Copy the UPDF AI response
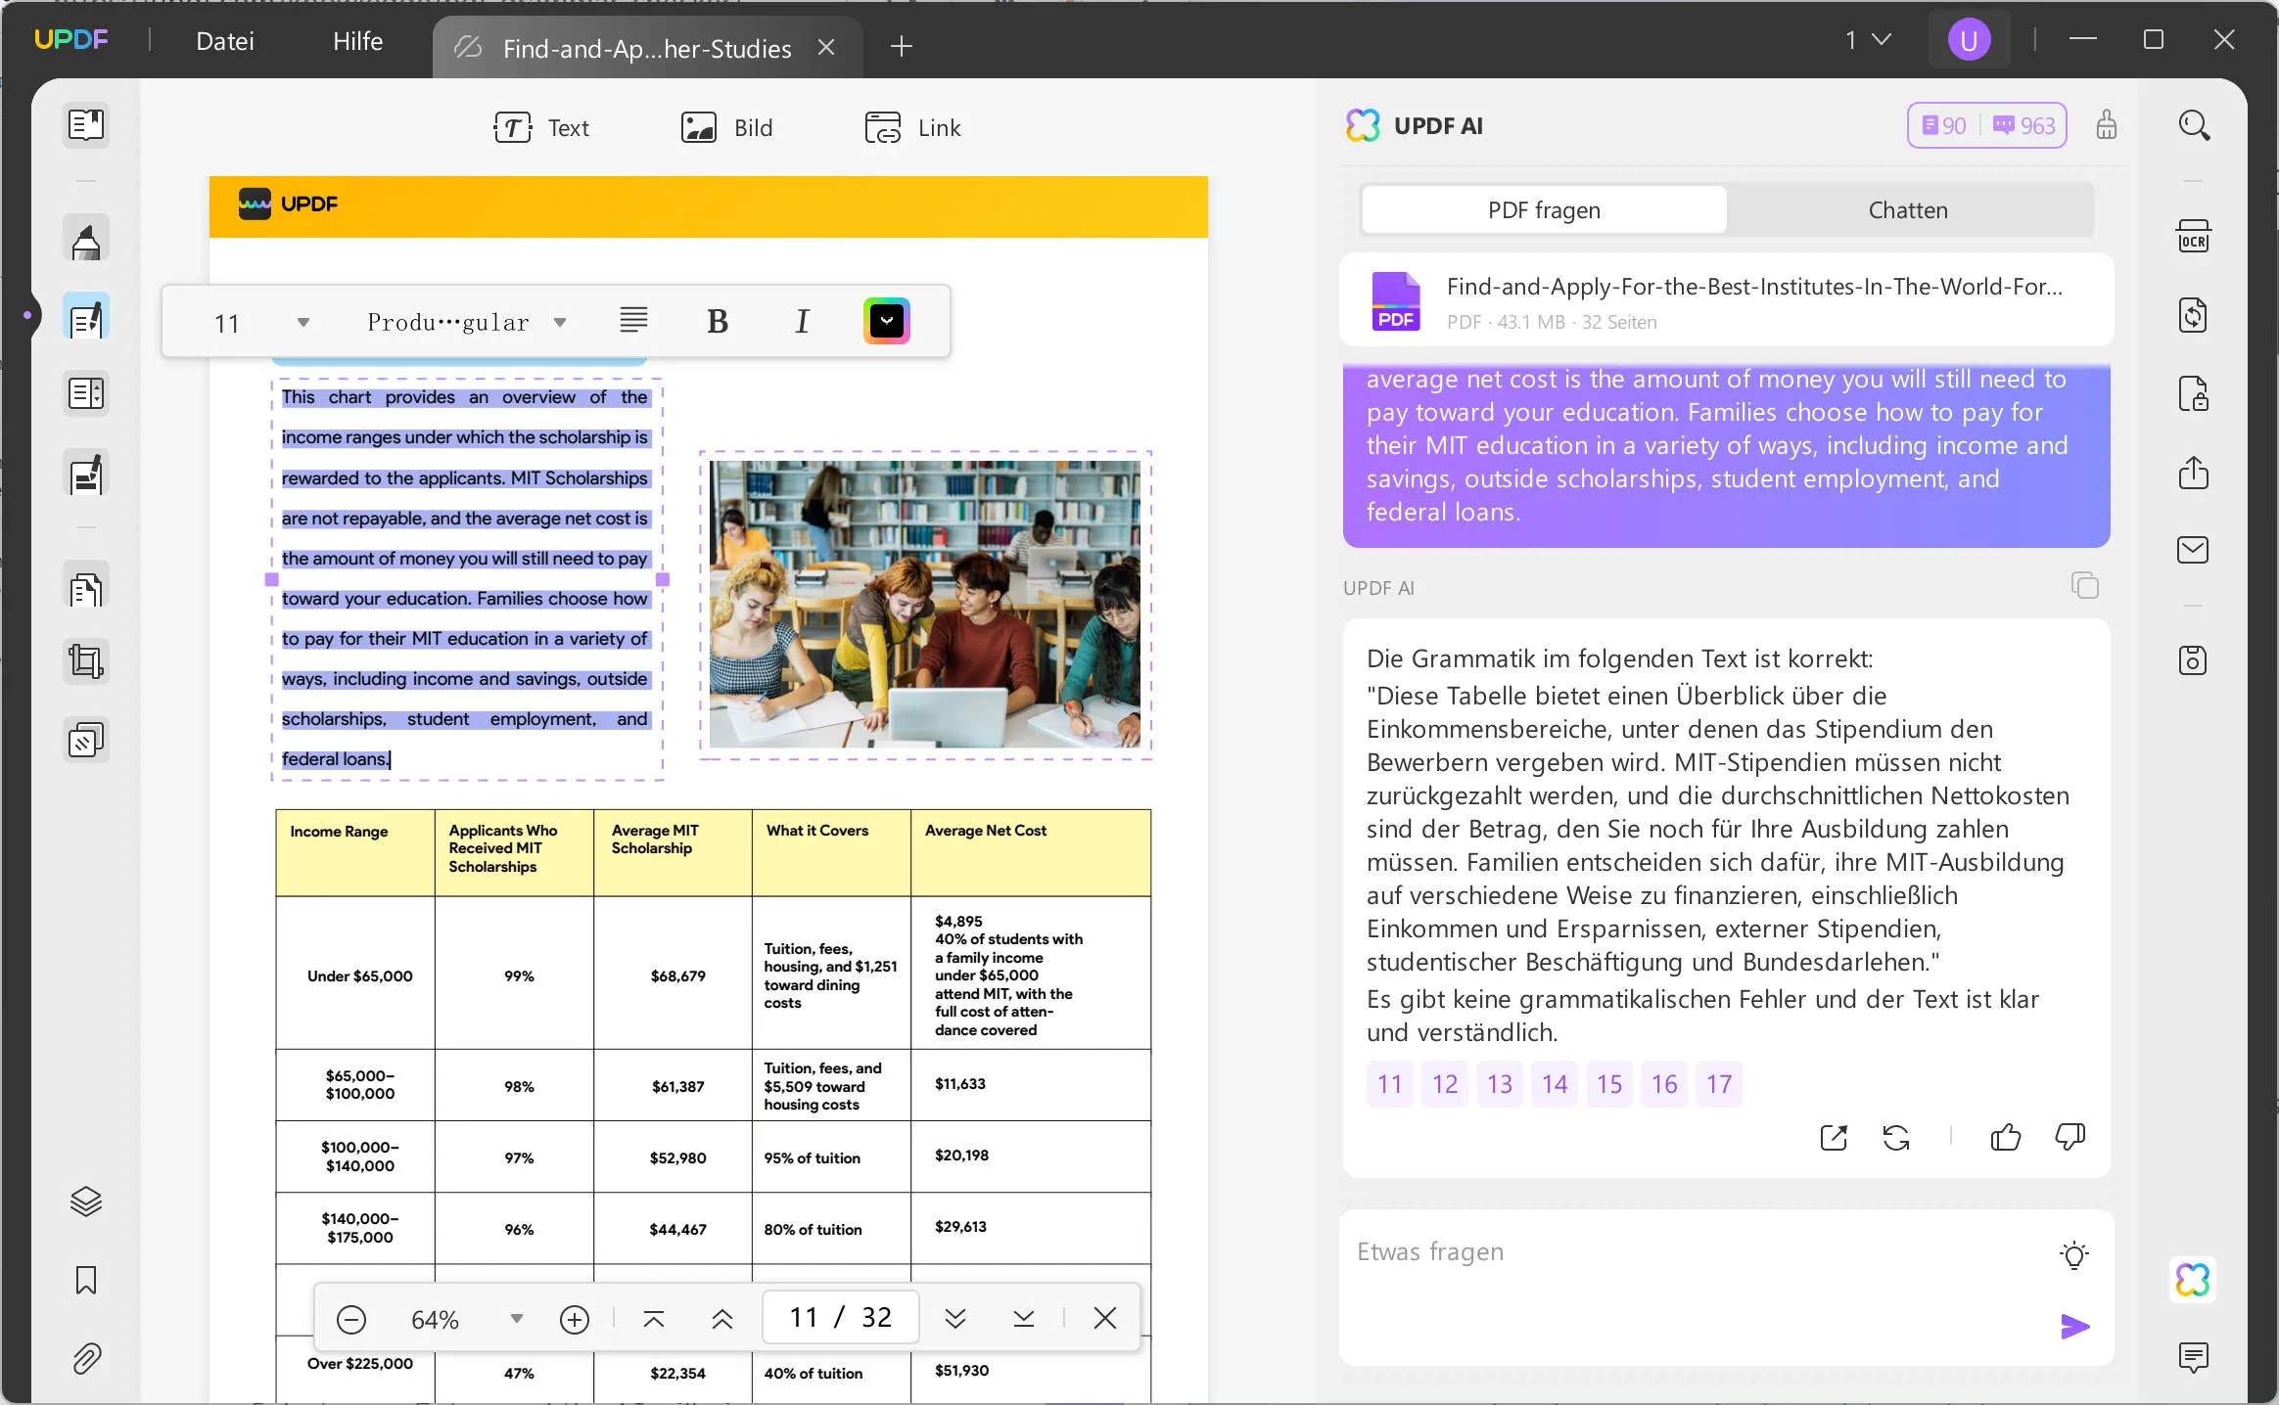The height and width of the screenshot is (1405, 2279). (2084, 586)
